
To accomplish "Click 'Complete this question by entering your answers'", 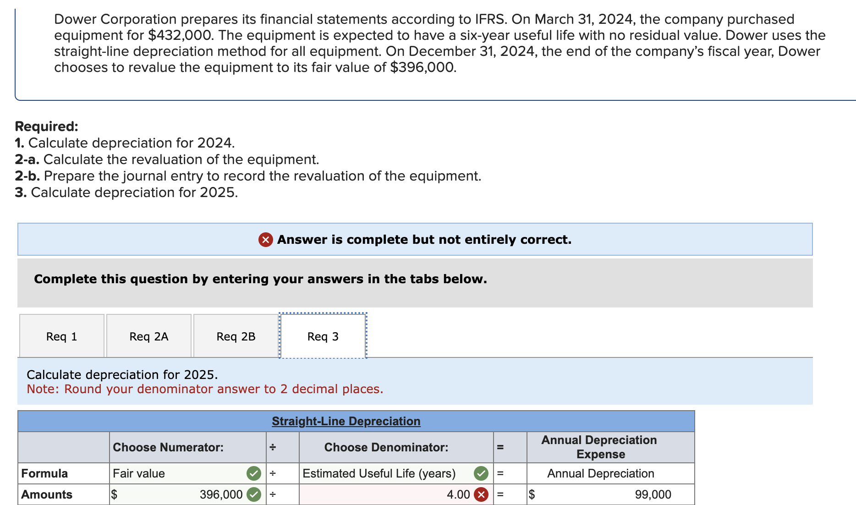I will [260, 279].
